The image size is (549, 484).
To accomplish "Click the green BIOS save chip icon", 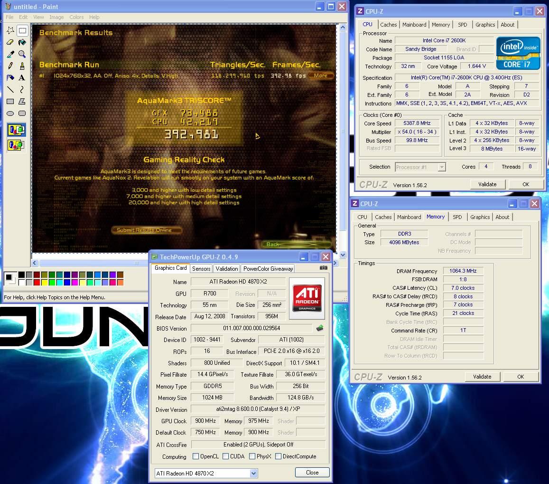I will coord(320,328).
